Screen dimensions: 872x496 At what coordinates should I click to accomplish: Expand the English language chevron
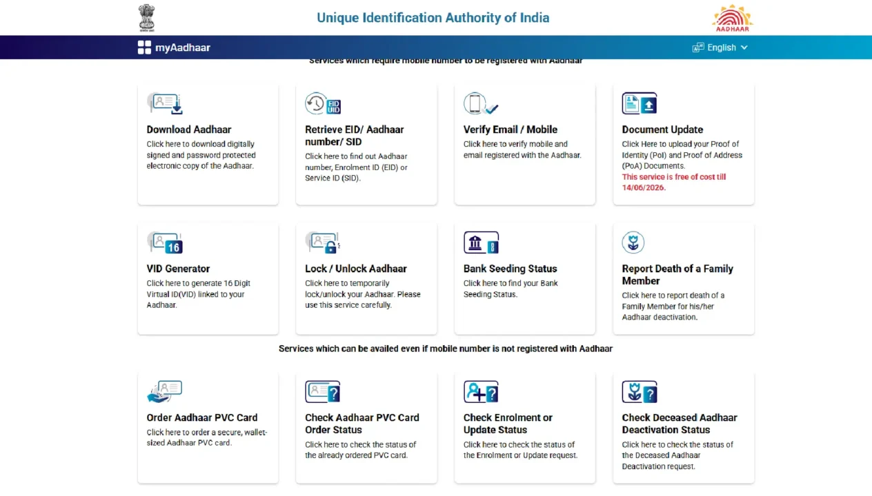(x=744, y=48)
